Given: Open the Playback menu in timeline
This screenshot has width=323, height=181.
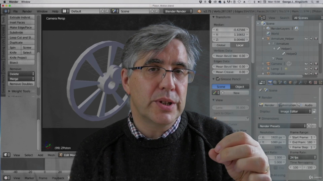Looking at the screenshot, I should click(58, 178).
